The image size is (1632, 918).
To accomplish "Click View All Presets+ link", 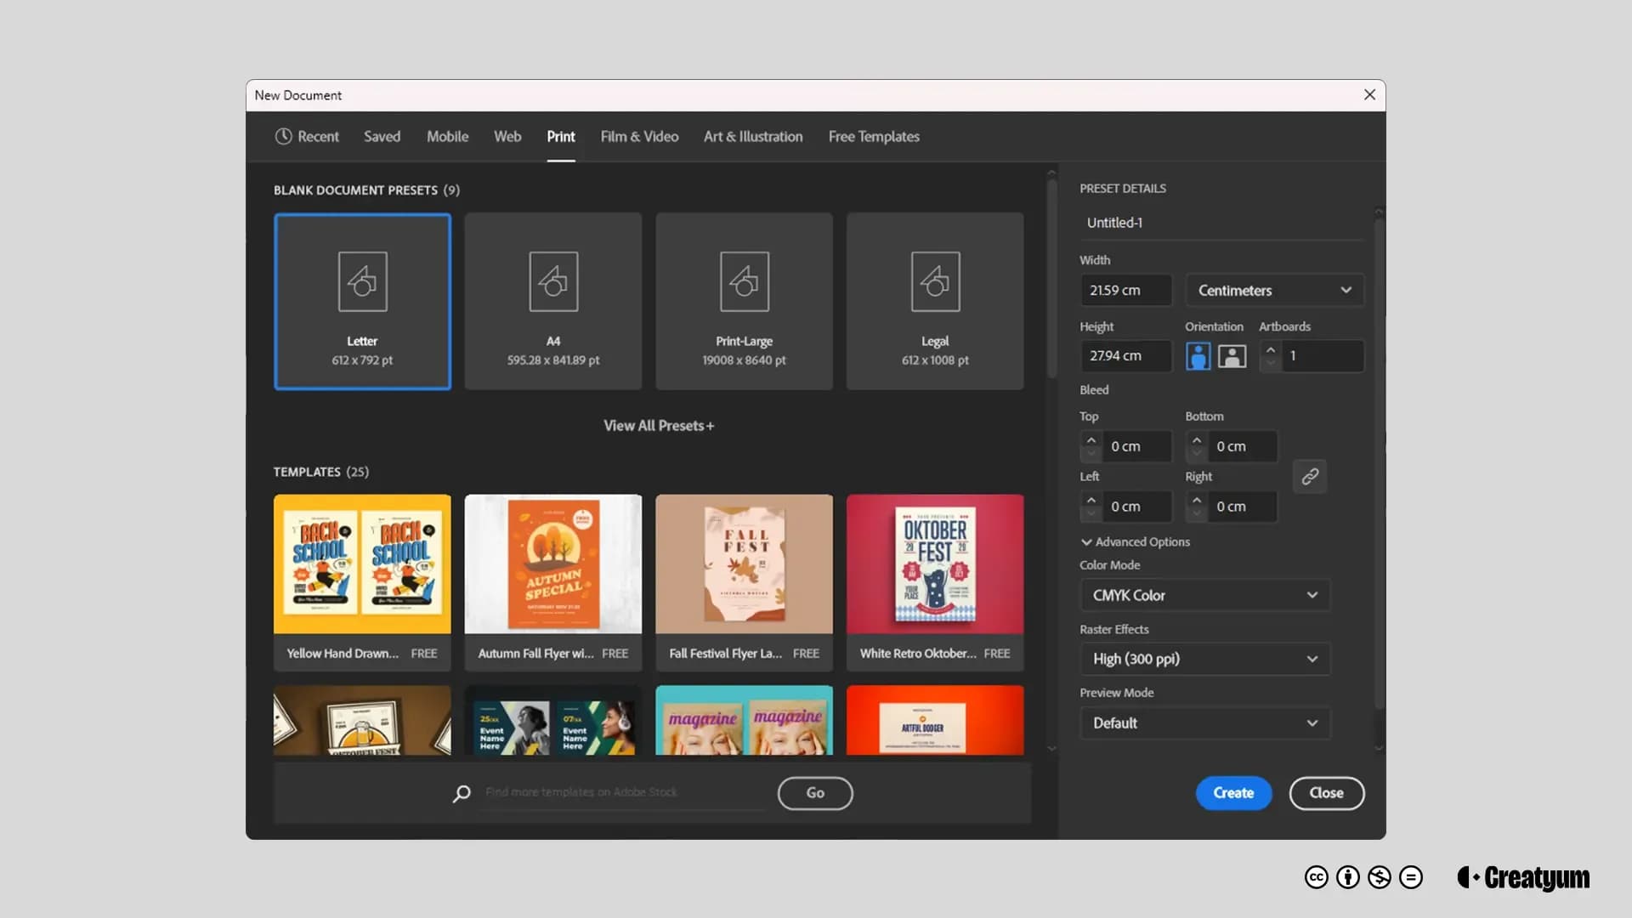I will [659, 425].
